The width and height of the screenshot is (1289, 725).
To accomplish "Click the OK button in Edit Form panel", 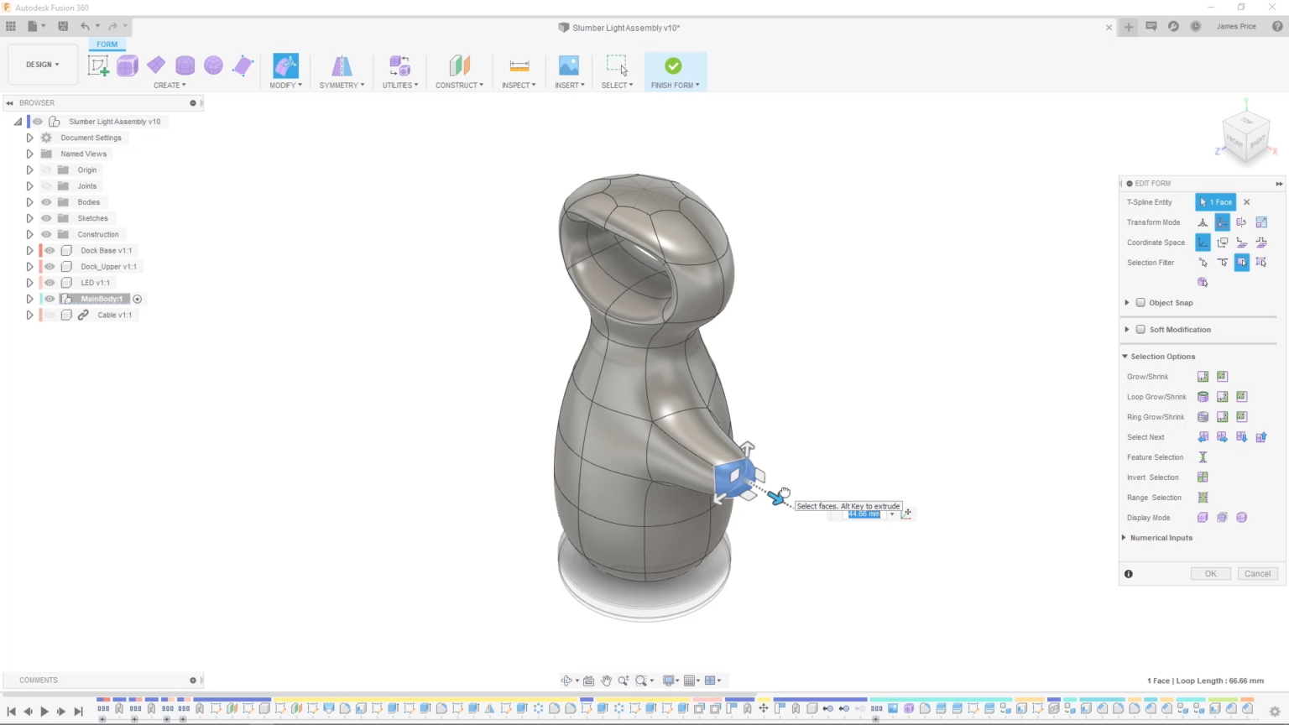I will tap(1210, 573).
